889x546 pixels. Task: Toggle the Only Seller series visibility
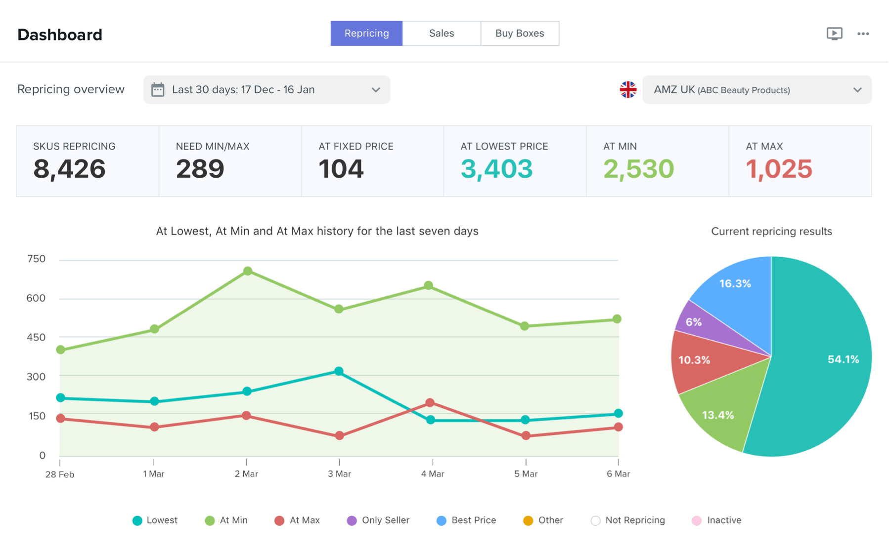[x=351, y=520]
